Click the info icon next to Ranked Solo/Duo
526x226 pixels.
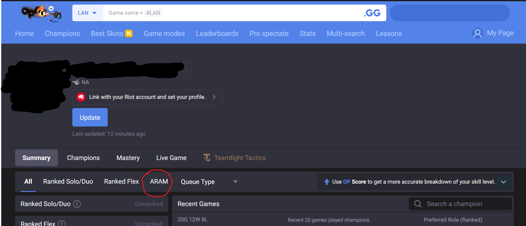[77, 204]
